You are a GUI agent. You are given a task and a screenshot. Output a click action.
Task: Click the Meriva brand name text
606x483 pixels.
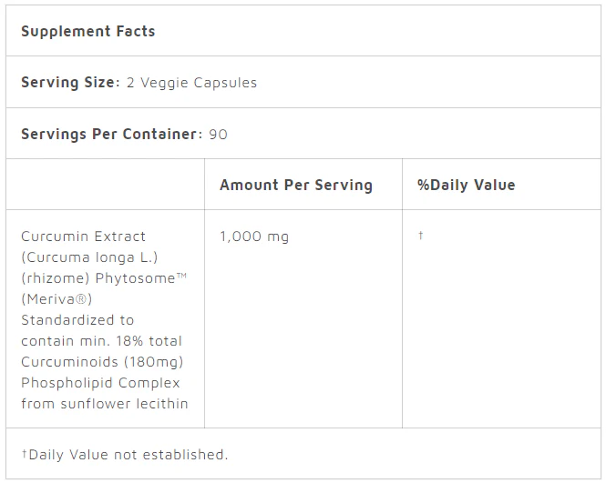(x=56, y=298)
